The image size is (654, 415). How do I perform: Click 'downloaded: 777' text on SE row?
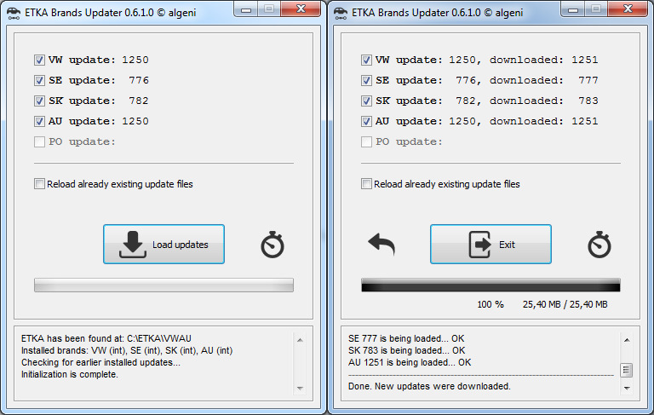click(x=544, y=81)
